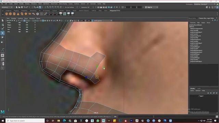Open the Windows Start menu
The height and width of the screenshot is (123, 219).
coord(3,121)
